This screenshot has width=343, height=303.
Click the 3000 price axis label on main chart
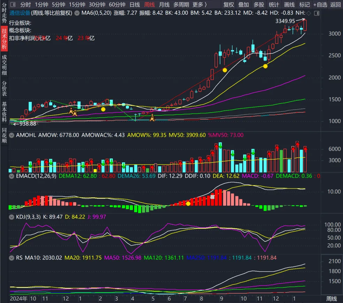pyautogui.click(x=335, y=34)
